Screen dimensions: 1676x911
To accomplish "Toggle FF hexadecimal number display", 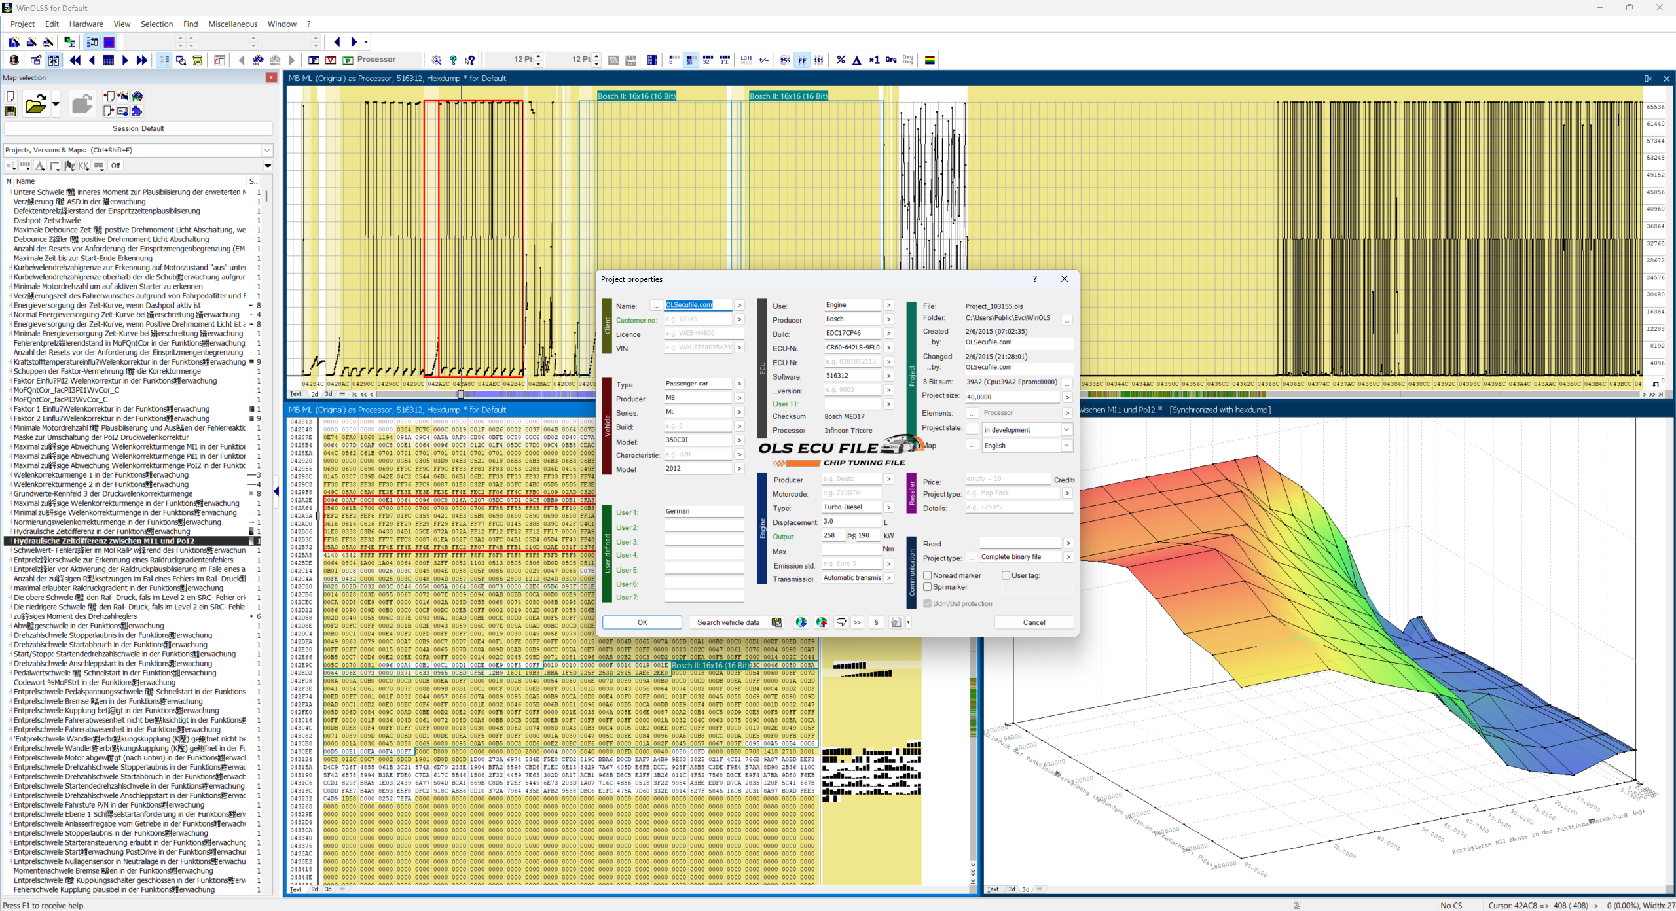I will 802,60.
